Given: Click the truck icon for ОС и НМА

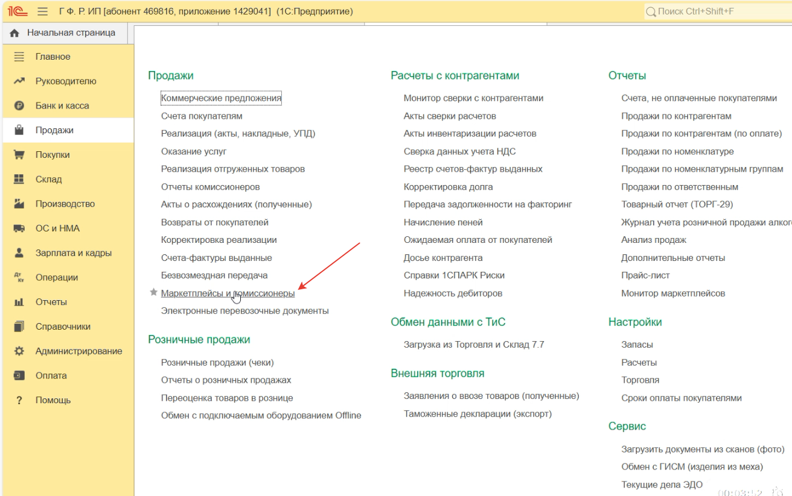Looking at the screenshot, I should pos(19,228).
